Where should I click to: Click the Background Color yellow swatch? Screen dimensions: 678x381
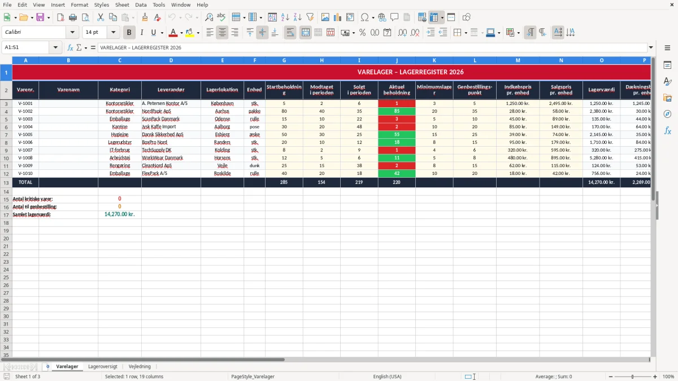pos(190,33)
